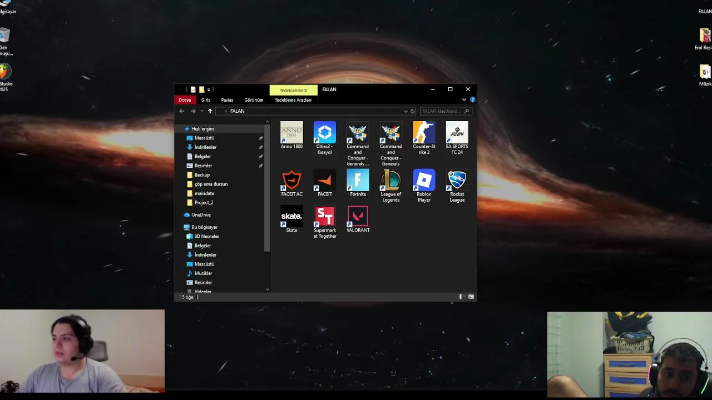Select the League of Legends shortcut

coord(390,186)
